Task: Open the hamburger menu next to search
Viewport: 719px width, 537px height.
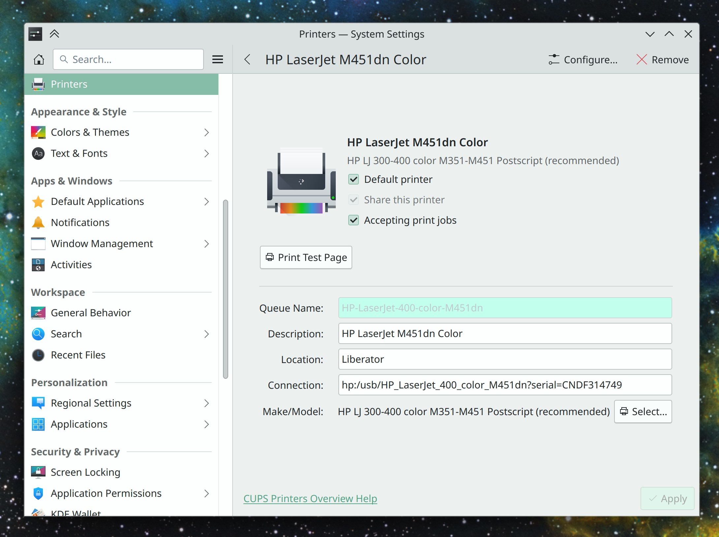Action: click(x=217, y=60)
